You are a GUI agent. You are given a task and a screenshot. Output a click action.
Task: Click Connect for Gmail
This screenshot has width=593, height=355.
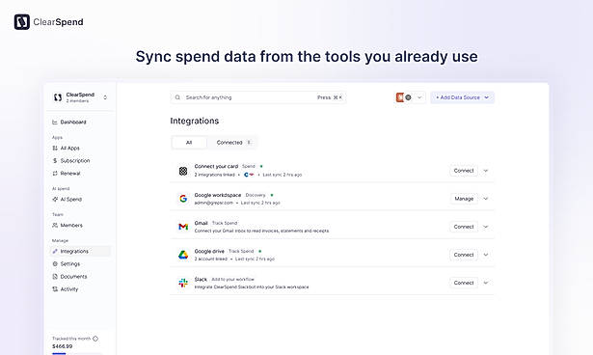[x=464, y=227]
